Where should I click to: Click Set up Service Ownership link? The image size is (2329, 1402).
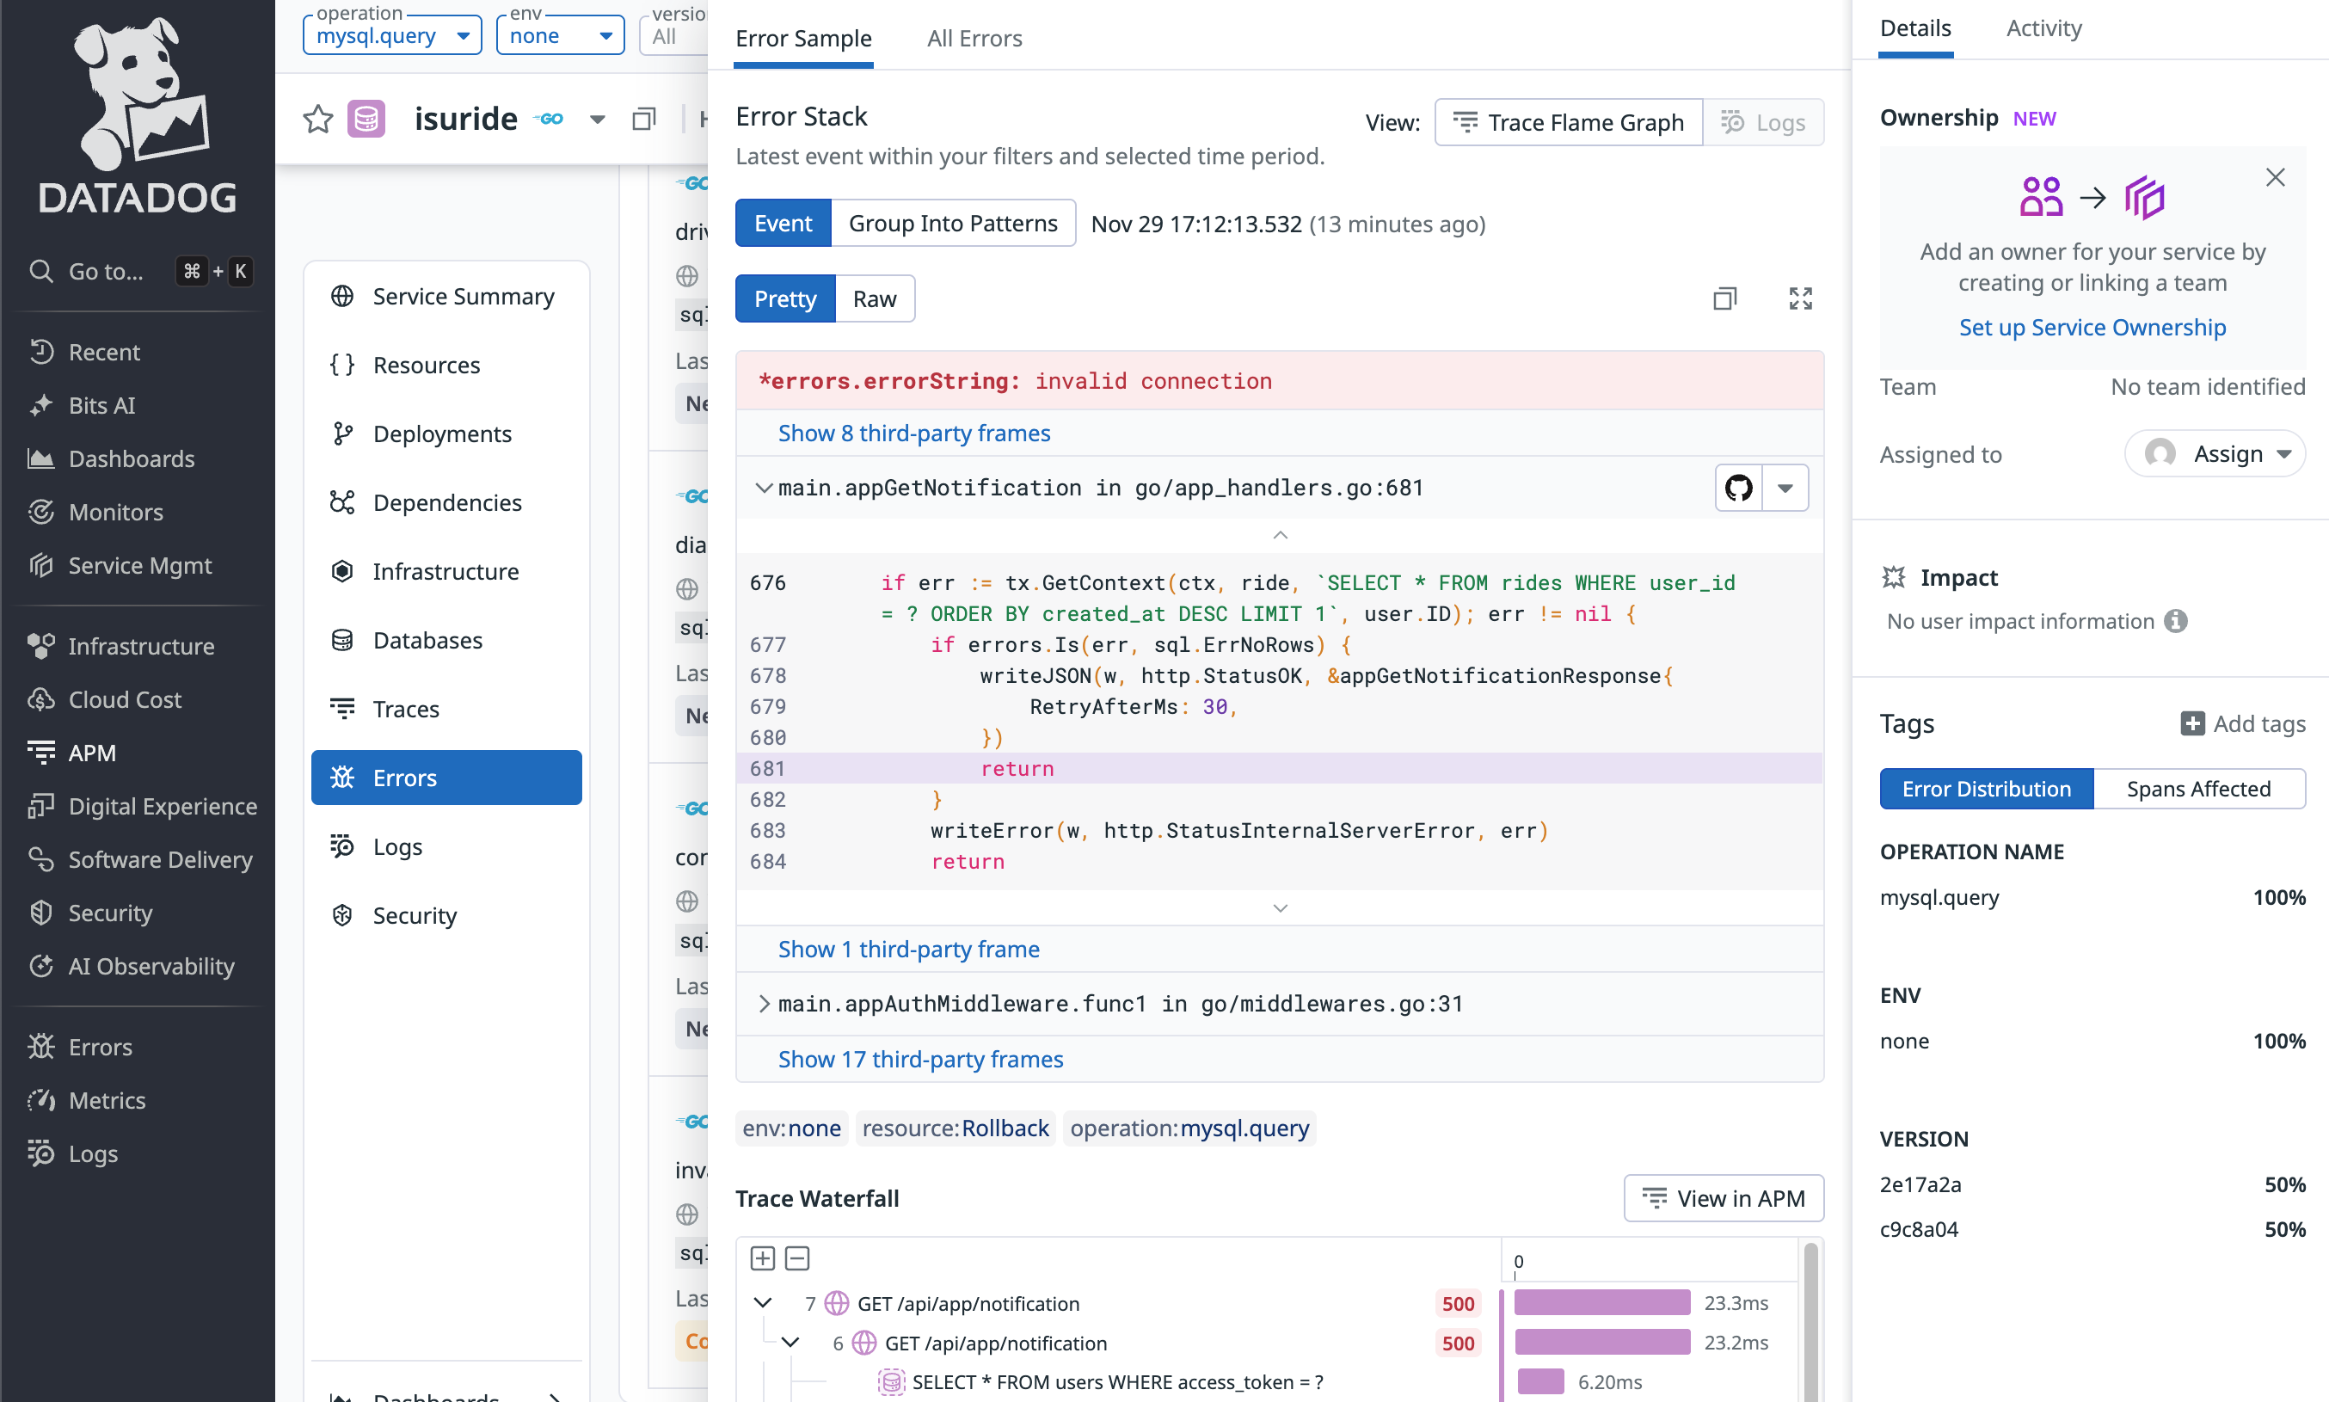tap(2092, 327)
